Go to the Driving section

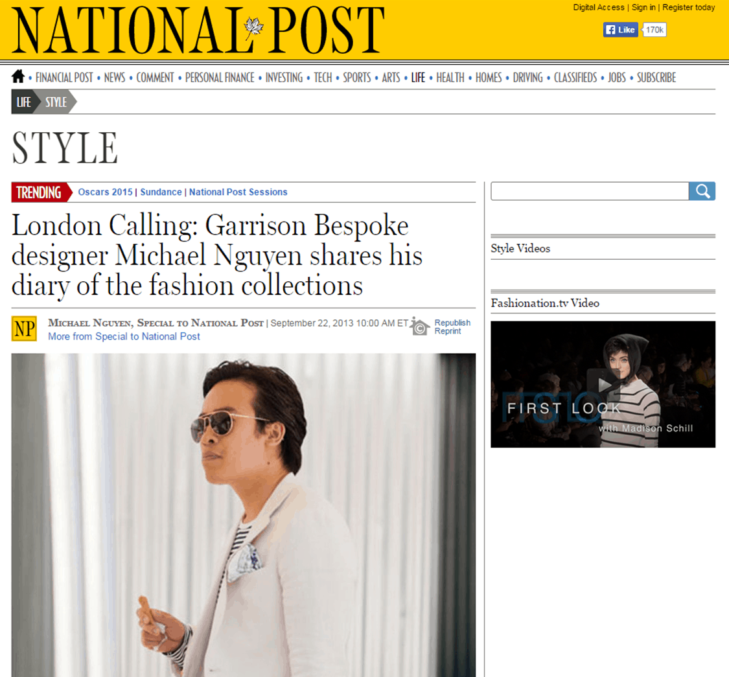point(527,78)
